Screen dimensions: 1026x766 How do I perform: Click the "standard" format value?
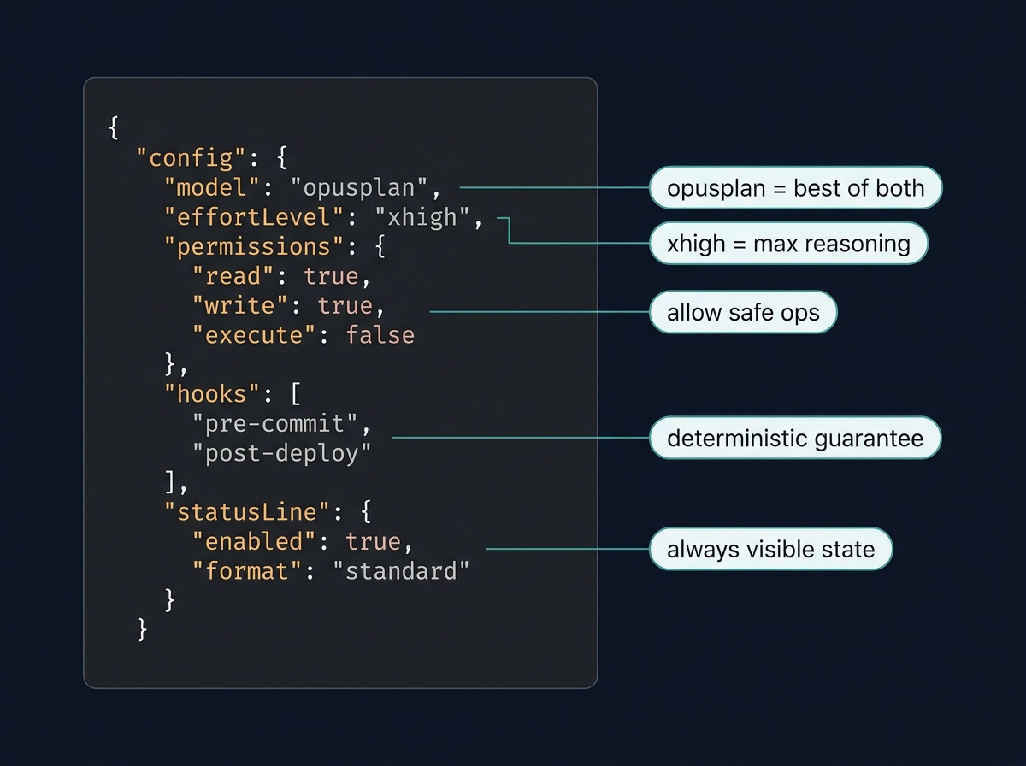click(x=404, y=570)
